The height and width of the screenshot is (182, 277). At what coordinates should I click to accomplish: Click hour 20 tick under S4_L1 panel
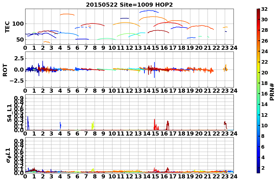[x=199, y=133]
